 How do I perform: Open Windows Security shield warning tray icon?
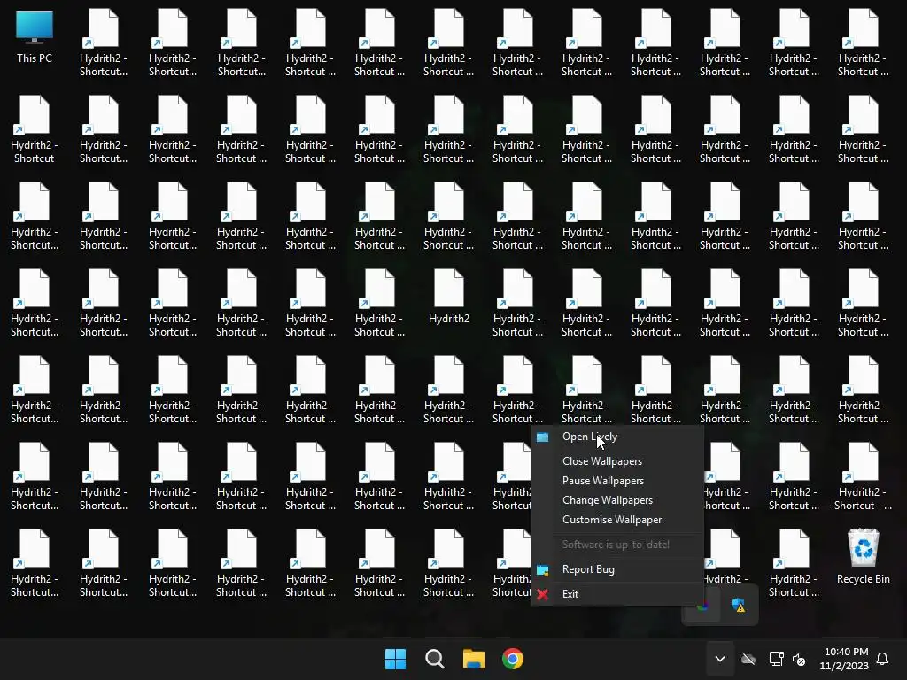tap(738, 606)
